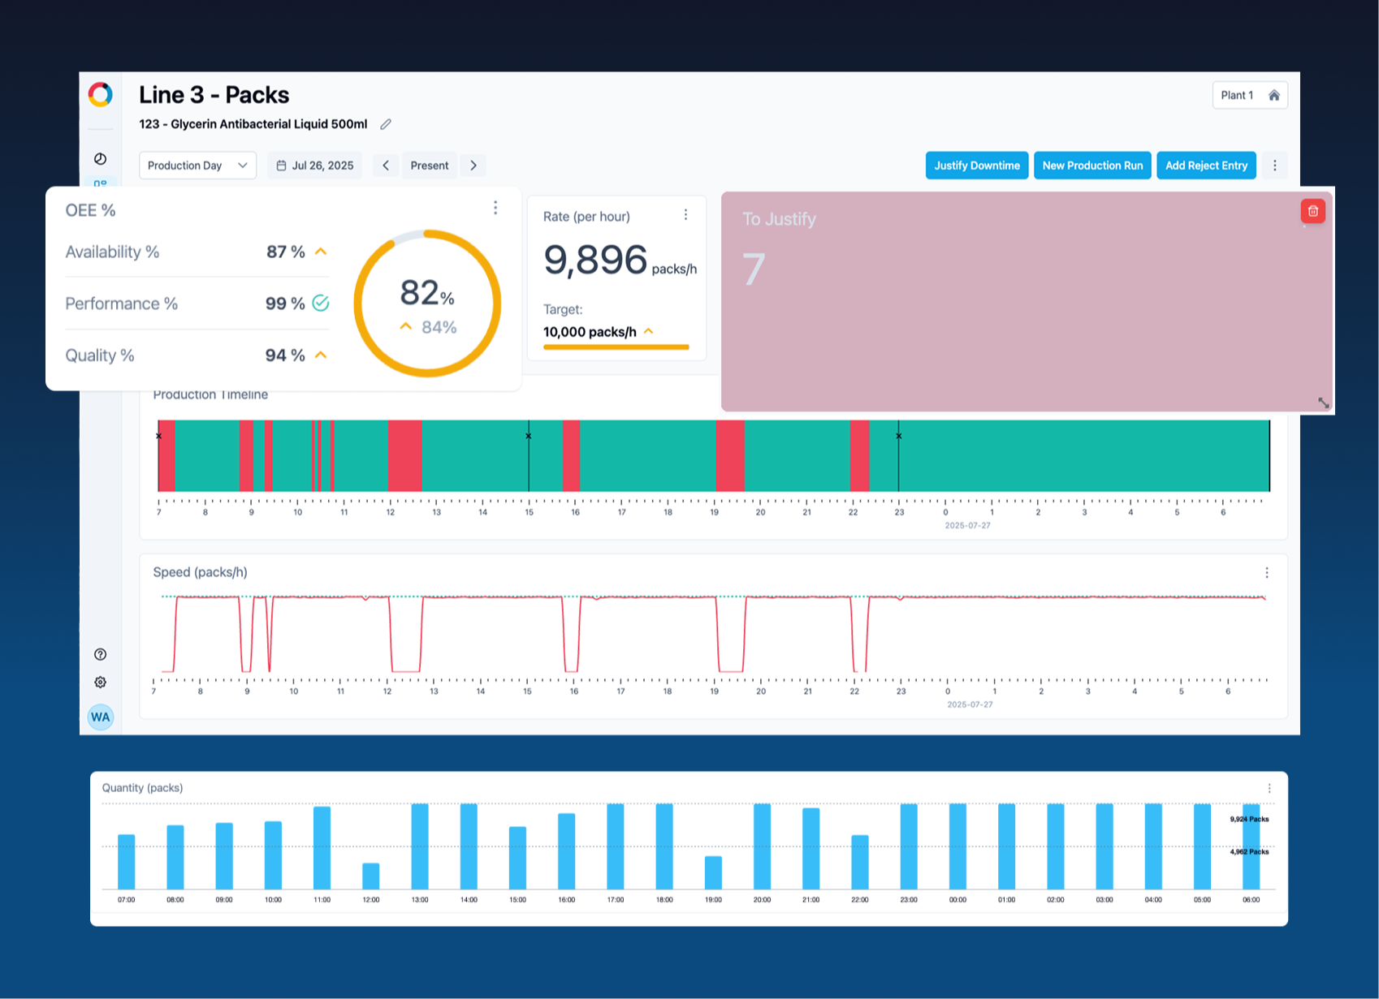Click the calendar icon beside Jul 26, 2025
The image size is (1379, 999).
281,166
